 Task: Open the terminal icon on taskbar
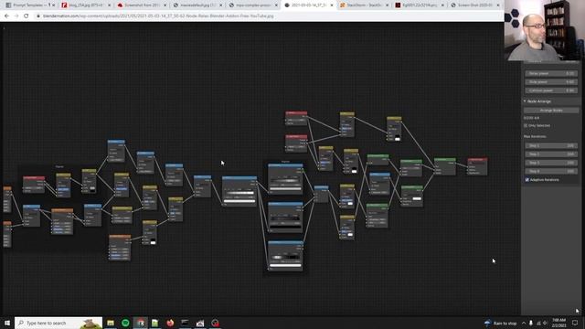coord(185,323)
